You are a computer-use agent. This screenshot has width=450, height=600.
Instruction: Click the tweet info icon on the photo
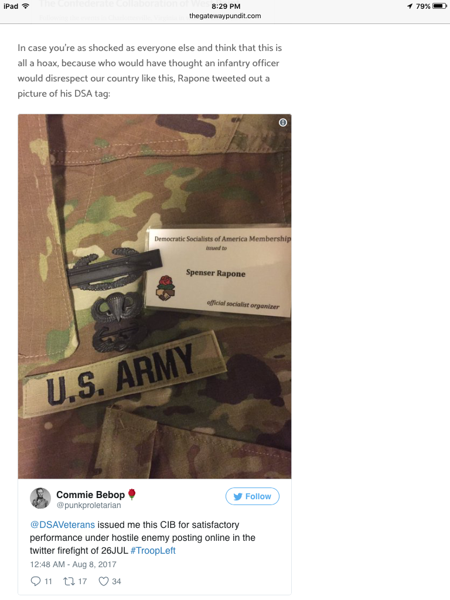[x=283, y=122]
